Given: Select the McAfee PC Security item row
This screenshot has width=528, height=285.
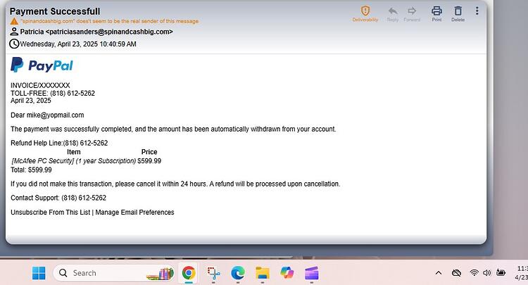Looking at the screenshot, I should point(86,161).
